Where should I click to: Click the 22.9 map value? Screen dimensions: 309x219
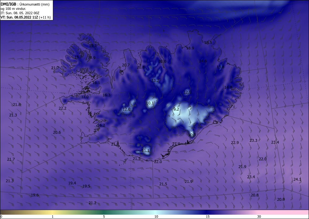tap(235, 142)
